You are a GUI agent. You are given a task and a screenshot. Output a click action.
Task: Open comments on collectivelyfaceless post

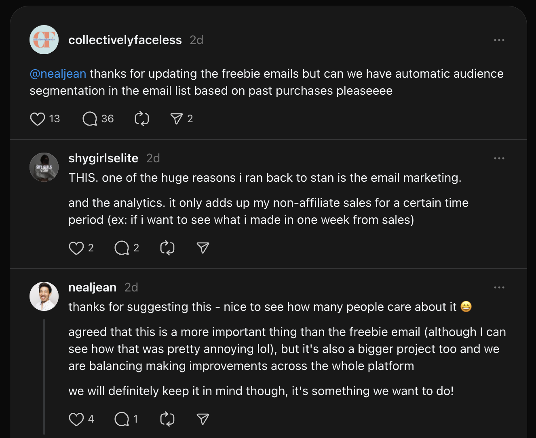90,119
